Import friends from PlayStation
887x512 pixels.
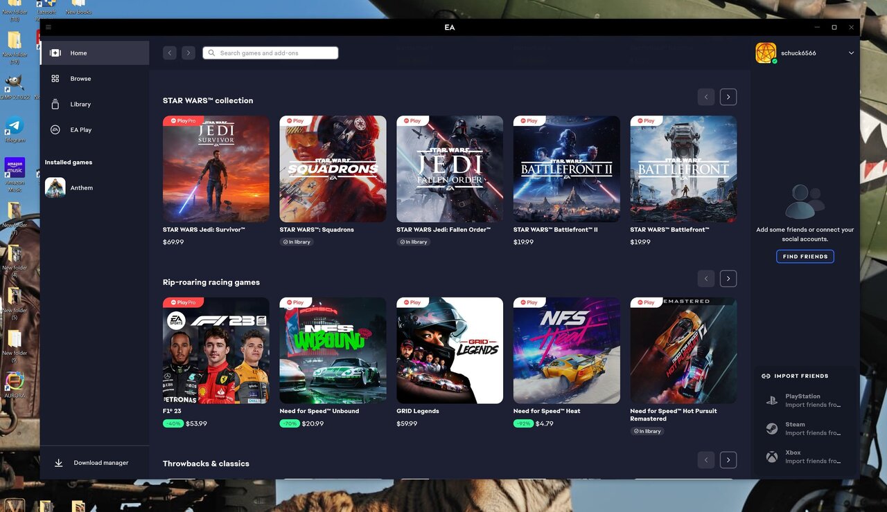(805, 401)
